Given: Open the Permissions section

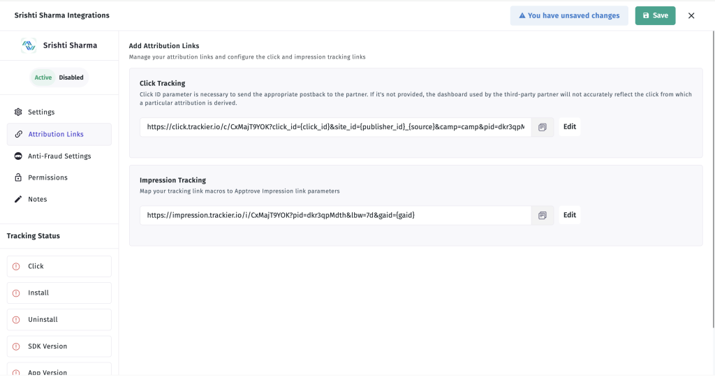Looking at the screenshot, I should point(59,177).
